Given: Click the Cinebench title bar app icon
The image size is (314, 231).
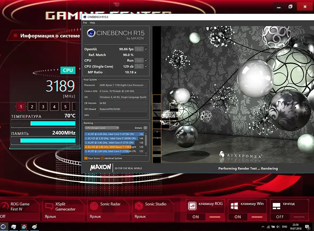Looking at the screenshot, I should (85, 17).
